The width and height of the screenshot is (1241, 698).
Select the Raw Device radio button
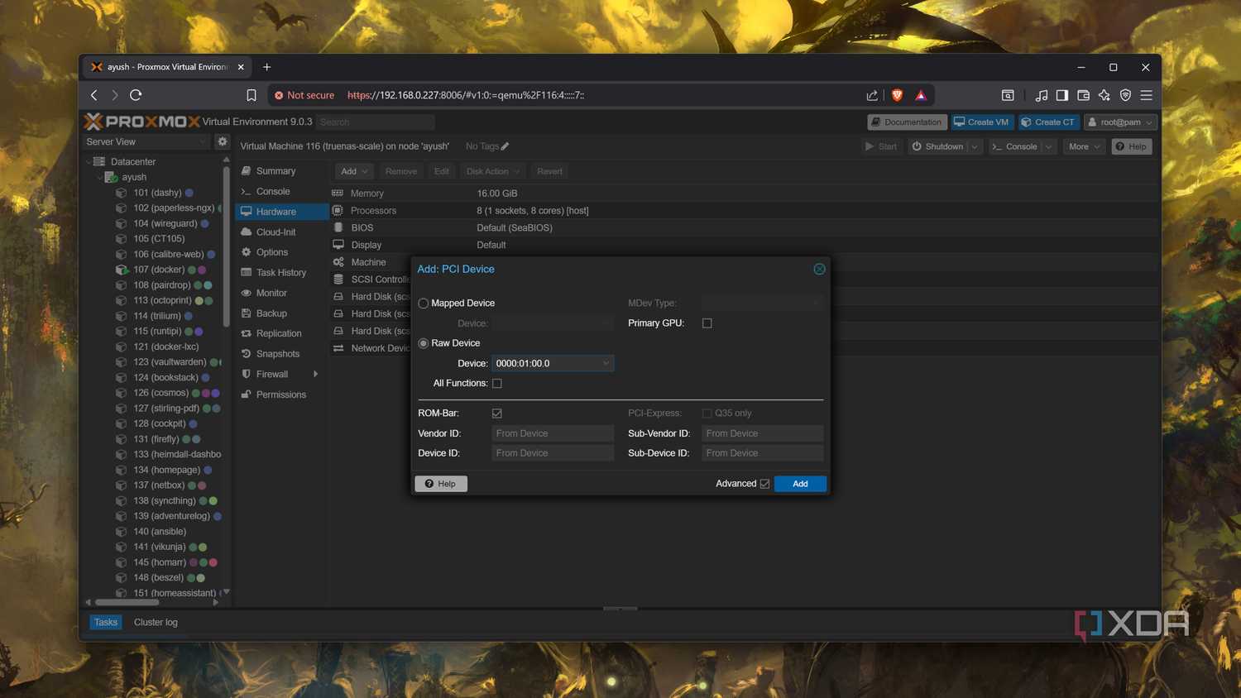(424, 343)
